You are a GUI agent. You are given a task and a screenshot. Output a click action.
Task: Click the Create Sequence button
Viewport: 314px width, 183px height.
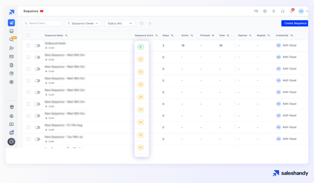pos(295,23)
